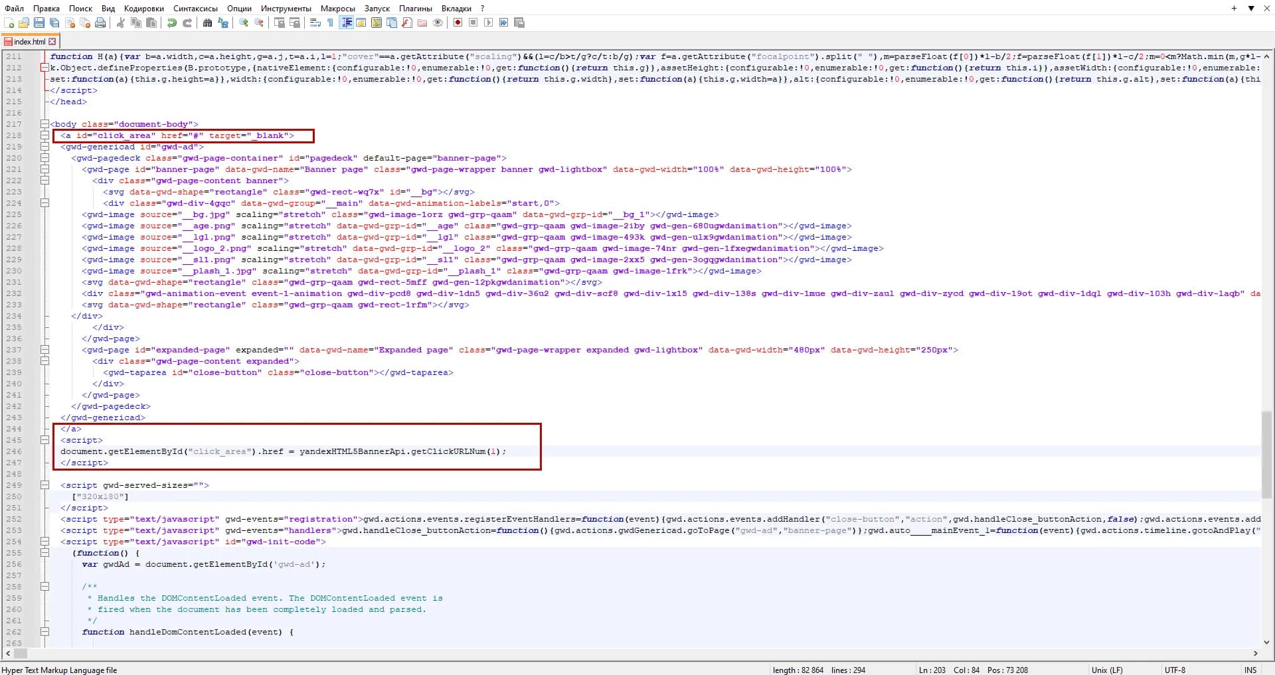Collapse the fold at line 217 body
Screen dimensions: 1275x675
pos(44,124)
